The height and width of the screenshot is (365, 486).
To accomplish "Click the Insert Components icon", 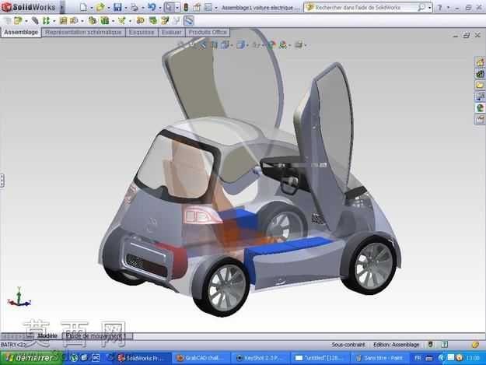I will click(x=18, y=21).
